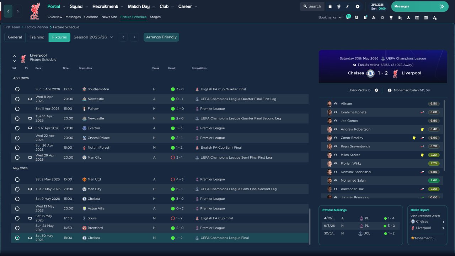Click Chelsea badge in match header

(x=370, y=73)
